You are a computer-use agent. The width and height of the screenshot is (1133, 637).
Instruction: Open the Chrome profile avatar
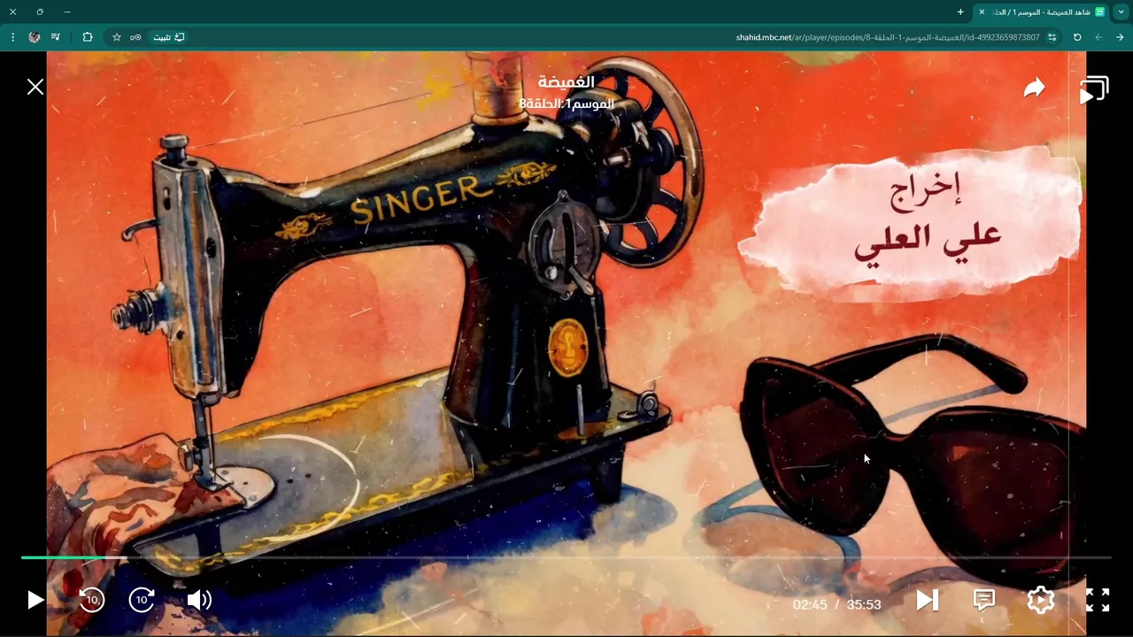35,37
